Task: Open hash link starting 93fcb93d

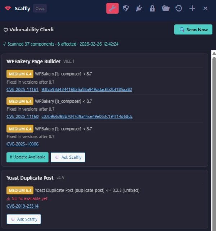Action: pos(87,89)
